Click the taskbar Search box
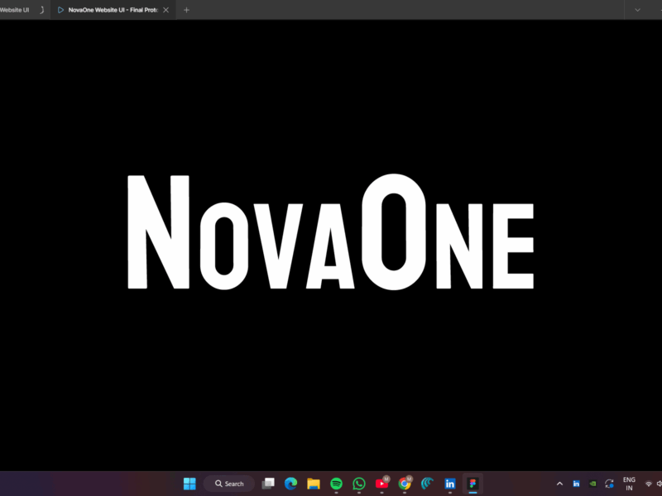 [x=229, y=484]
